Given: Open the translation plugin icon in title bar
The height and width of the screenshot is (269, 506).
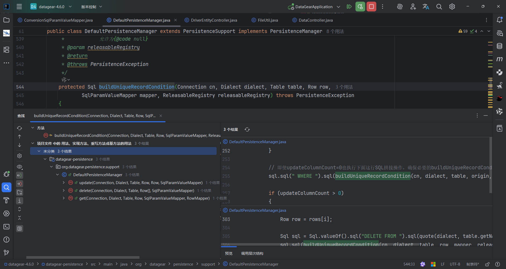Looking at the screenshot, I should point(426,7).
